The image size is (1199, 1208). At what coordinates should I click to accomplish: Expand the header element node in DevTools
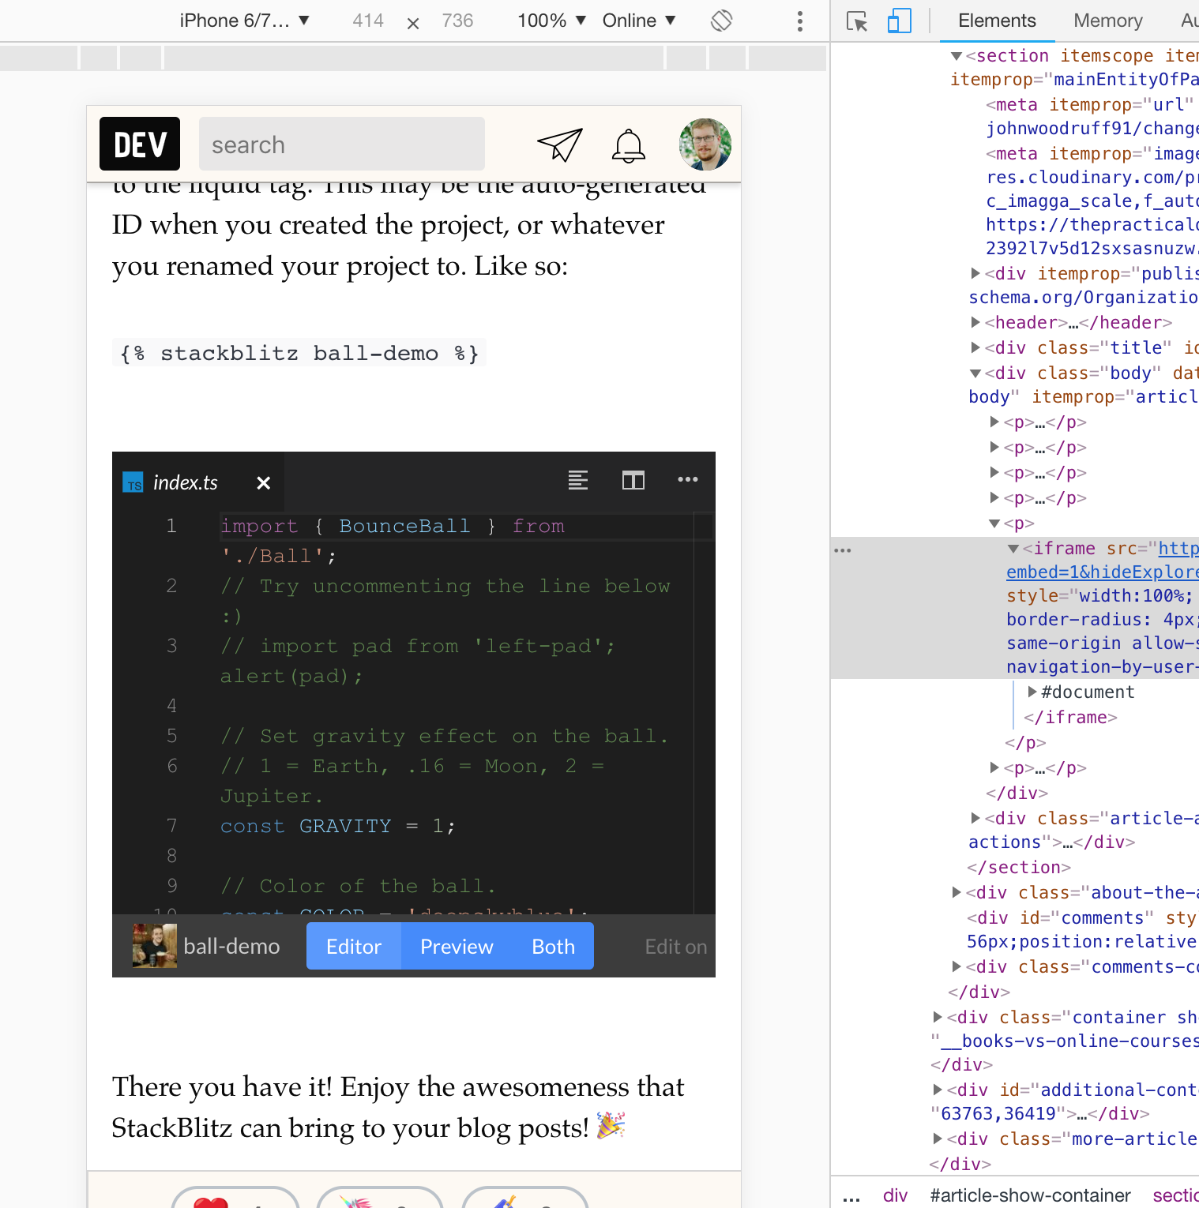[977, 322]
